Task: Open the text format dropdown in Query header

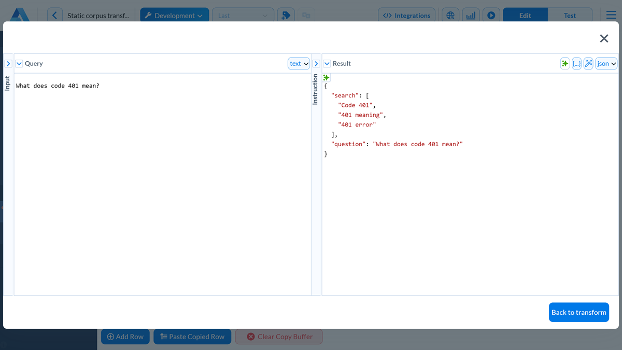Action: pyautogui.click(x=299, y=63)
